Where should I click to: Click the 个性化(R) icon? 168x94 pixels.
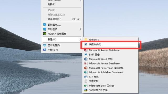click(x=45, y=50)
